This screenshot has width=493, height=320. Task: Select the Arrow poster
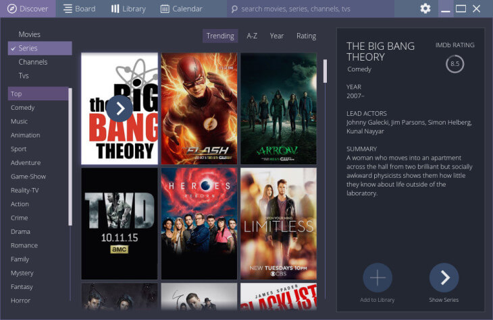pos(278,108)
